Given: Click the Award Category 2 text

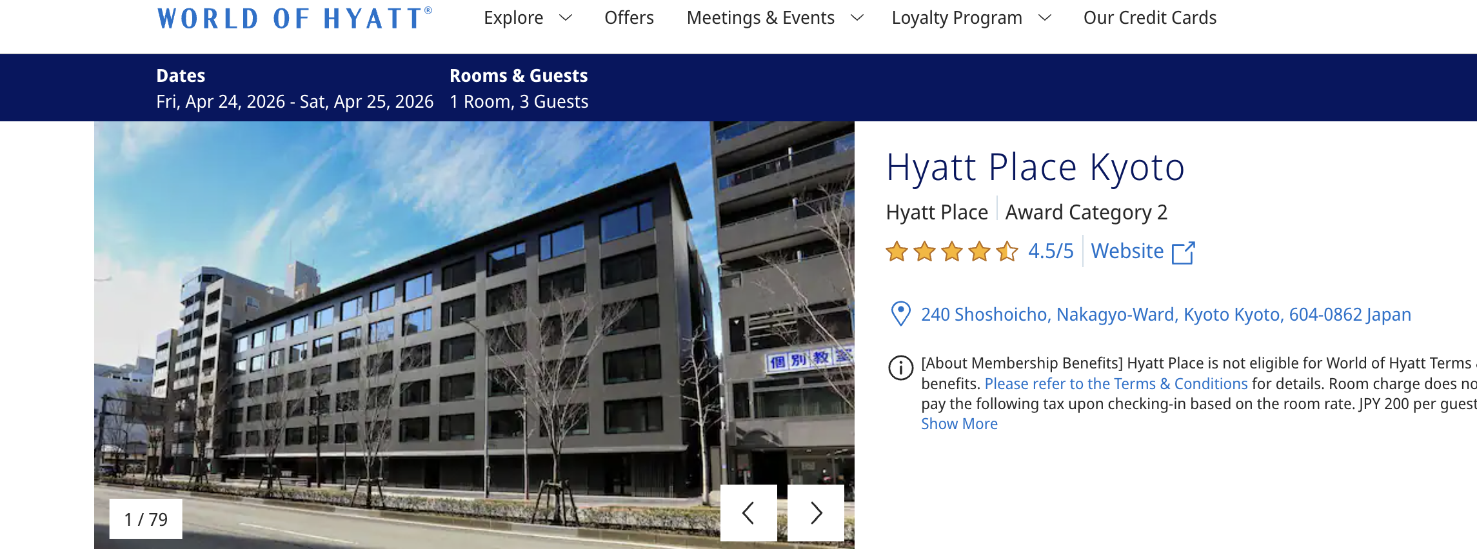Looking at the screenshot, I should (x=1086, y=212).
